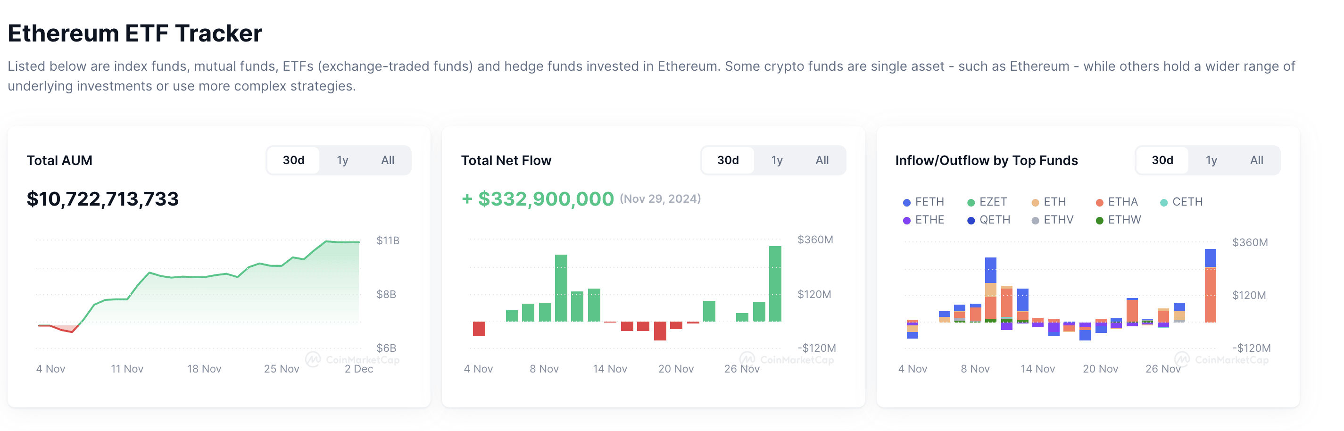Select 30d range in Total AUM chart
This screenshot has width=1344, height=431.
293,160
